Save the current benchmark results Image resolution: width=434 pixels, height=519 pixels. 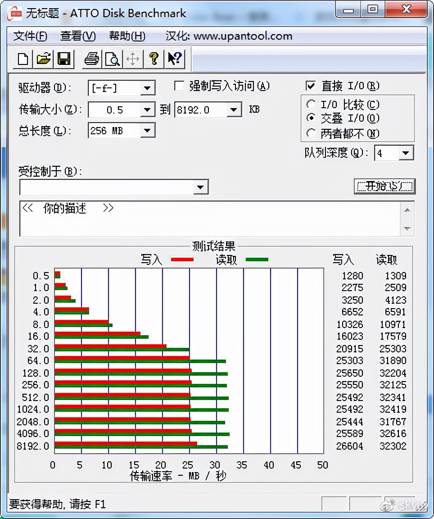coord(64,59)
